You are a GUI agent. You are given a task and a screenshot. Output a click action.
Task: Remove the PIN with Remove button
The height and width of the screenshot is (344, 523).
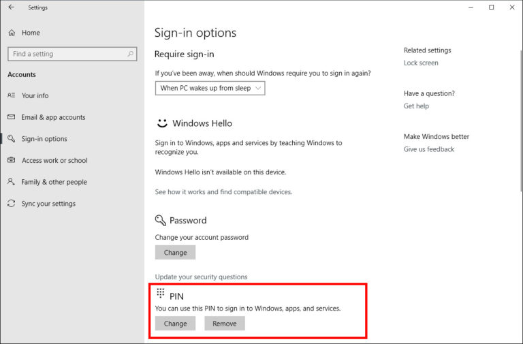[224, 324]
